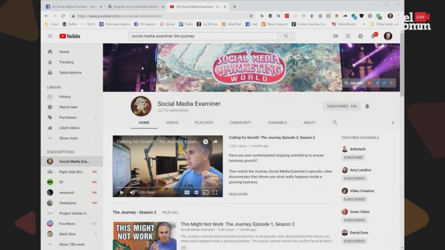Switch to the Community tab
Screen dimensions: 445x250
[240, 123]
